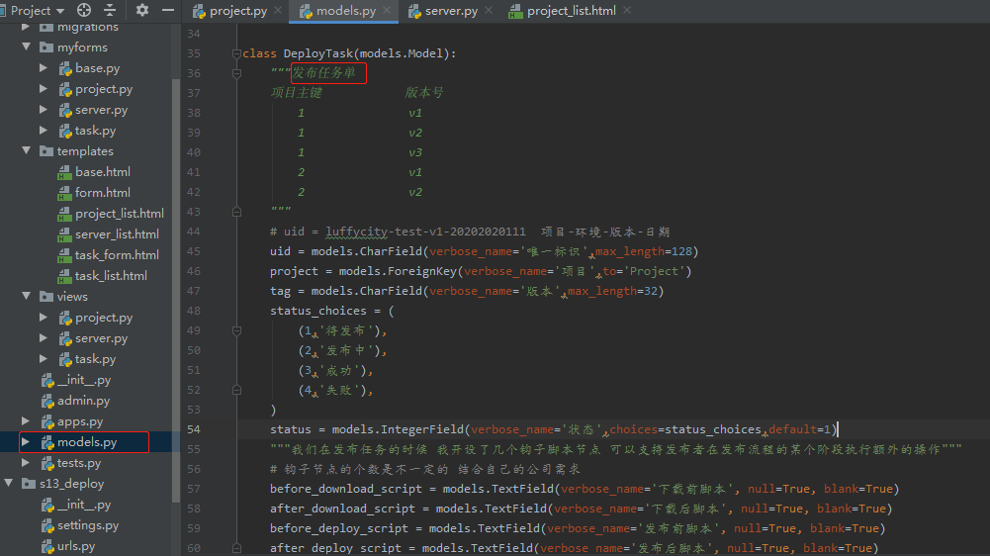Hide the Project panel with minus icon
Screen dimensions: 990x556
167,10
